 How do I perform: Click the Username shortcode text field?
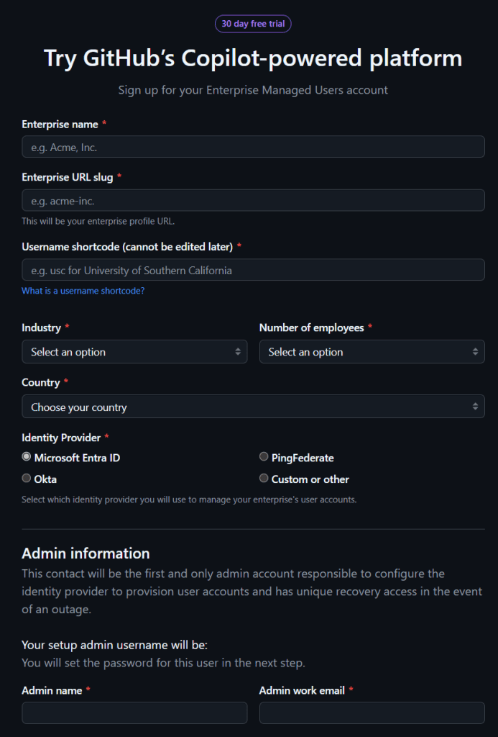click(253, 270)
